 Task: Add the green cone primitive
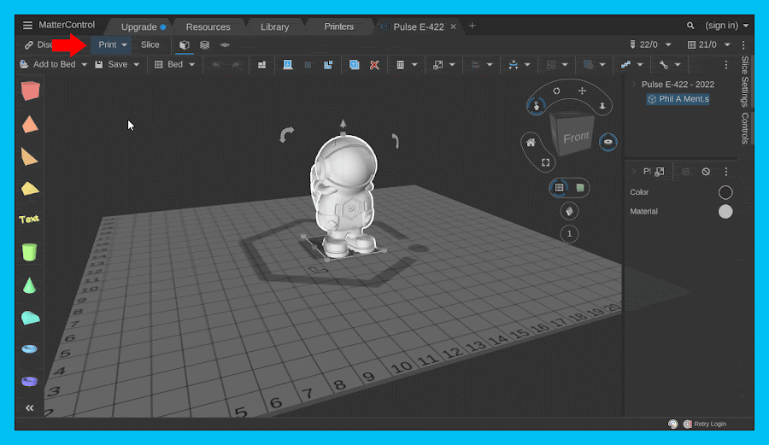coord(31,284)
